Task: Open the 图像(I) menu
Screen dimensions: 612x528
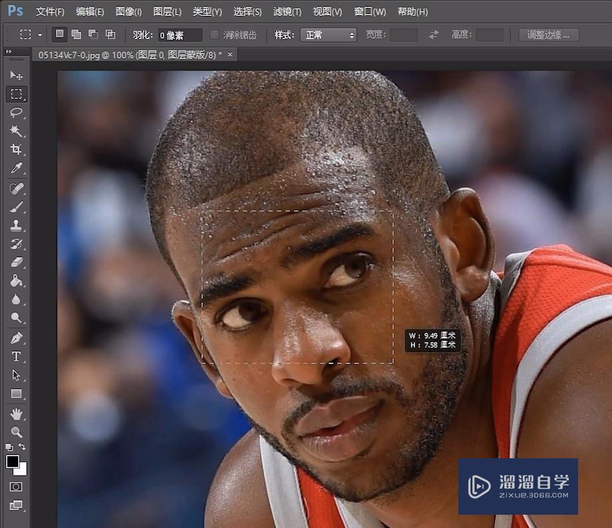Action: click(x=129, y=12)
